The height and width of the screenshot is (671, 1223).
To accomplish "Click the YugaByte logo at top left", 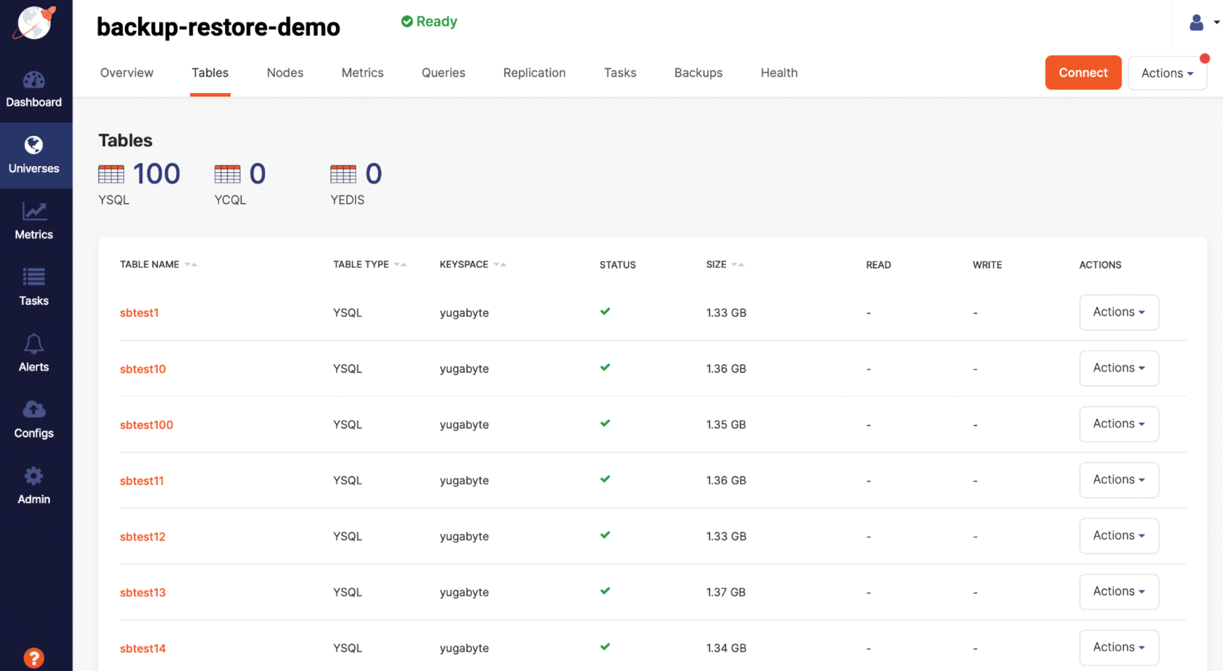I will tap(34, 22).
